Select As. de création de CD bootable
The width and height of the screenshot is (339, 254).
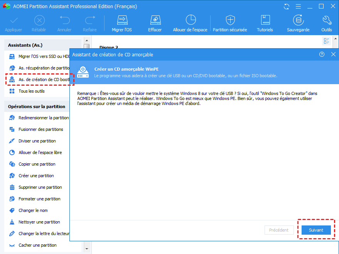39,80
